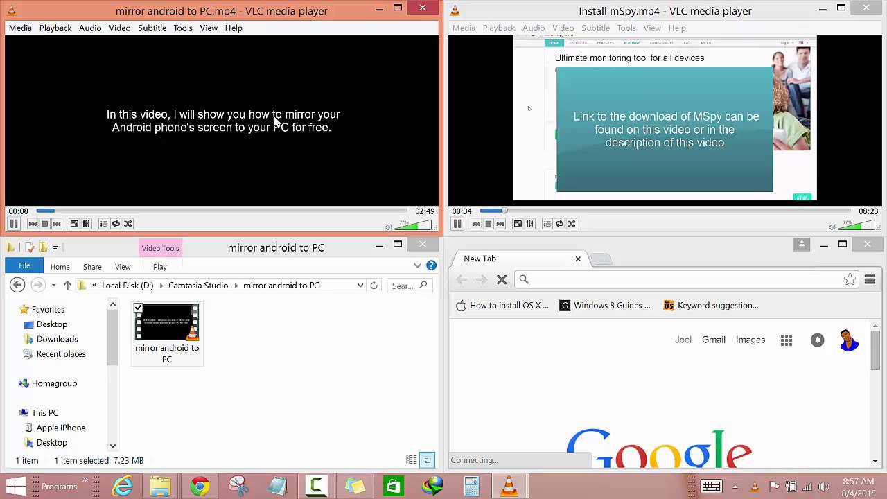Skip to next media in Install mSpy player
This screenshot has width=887, height=499.
point(500,224)
